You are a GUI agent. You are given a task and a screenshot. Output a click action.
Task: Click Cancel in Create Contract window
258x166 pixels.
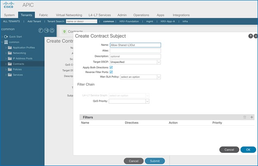[x=134, y=161]
